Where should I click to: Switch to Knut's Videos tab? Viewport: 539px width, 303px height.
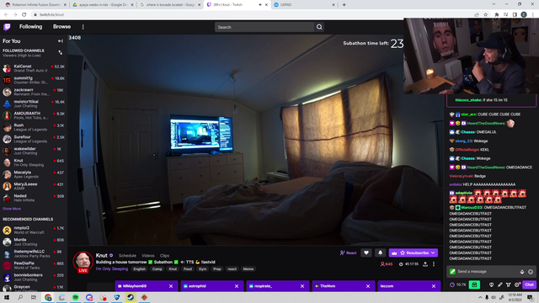click(148, 256)
